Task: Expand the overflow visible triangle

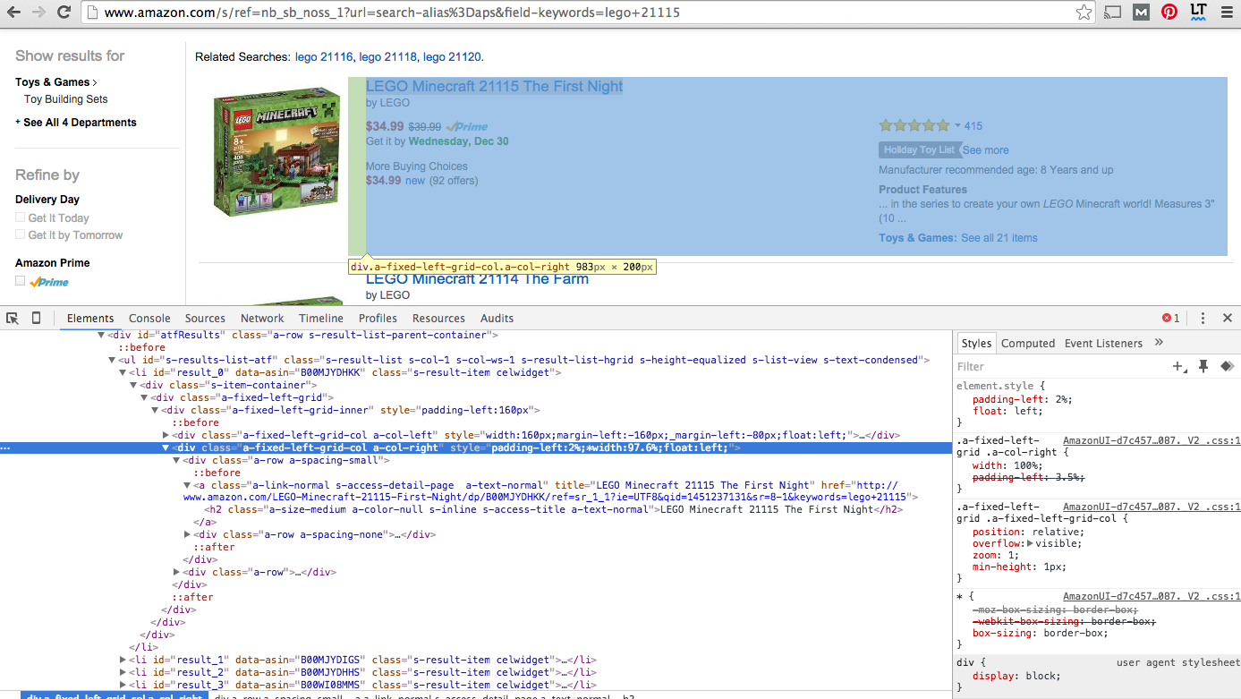Action: (1030, 543)
